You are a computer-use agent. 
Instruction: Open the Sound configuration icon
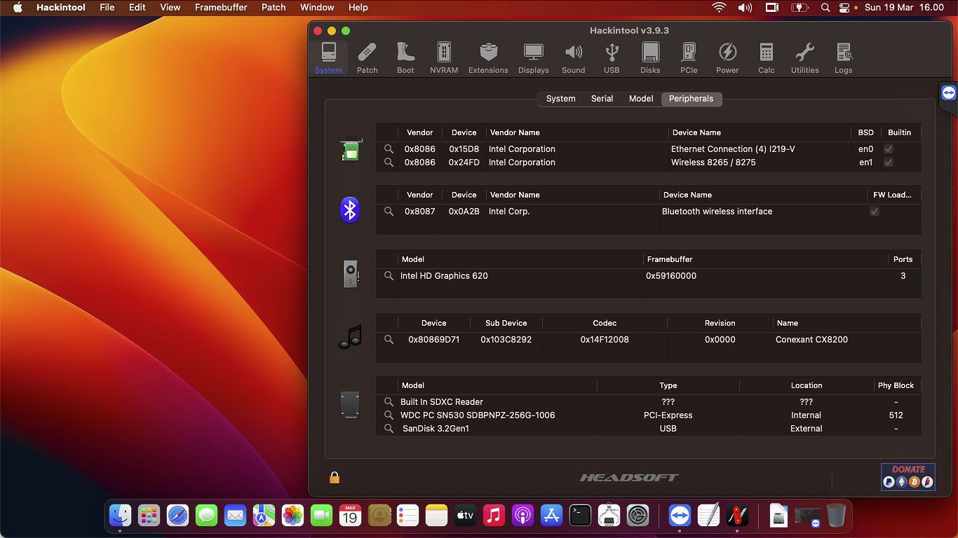point(573,56)
